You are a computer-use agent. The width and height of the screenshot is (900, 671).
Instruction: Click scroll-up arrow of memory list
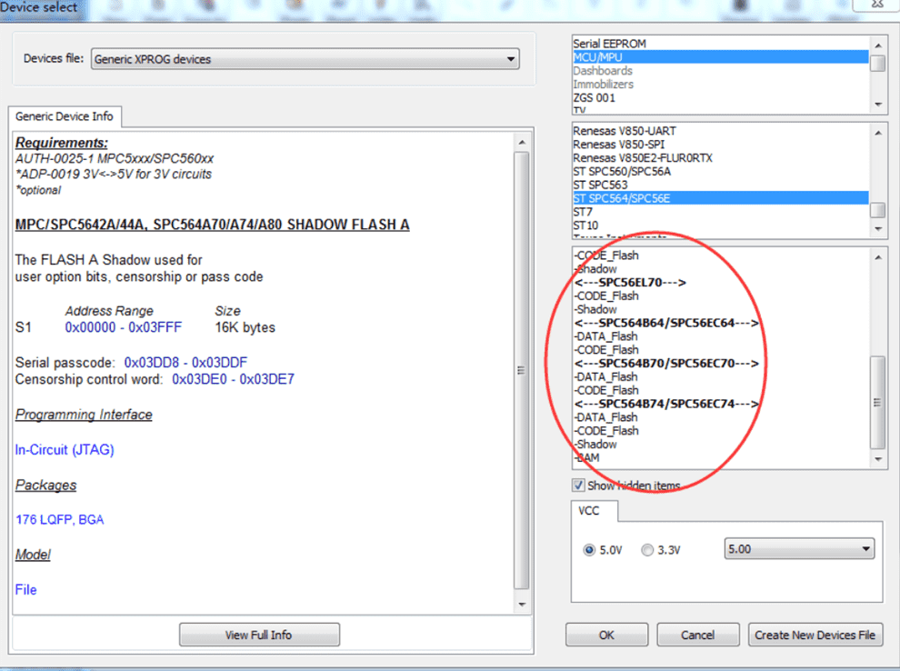878,257
